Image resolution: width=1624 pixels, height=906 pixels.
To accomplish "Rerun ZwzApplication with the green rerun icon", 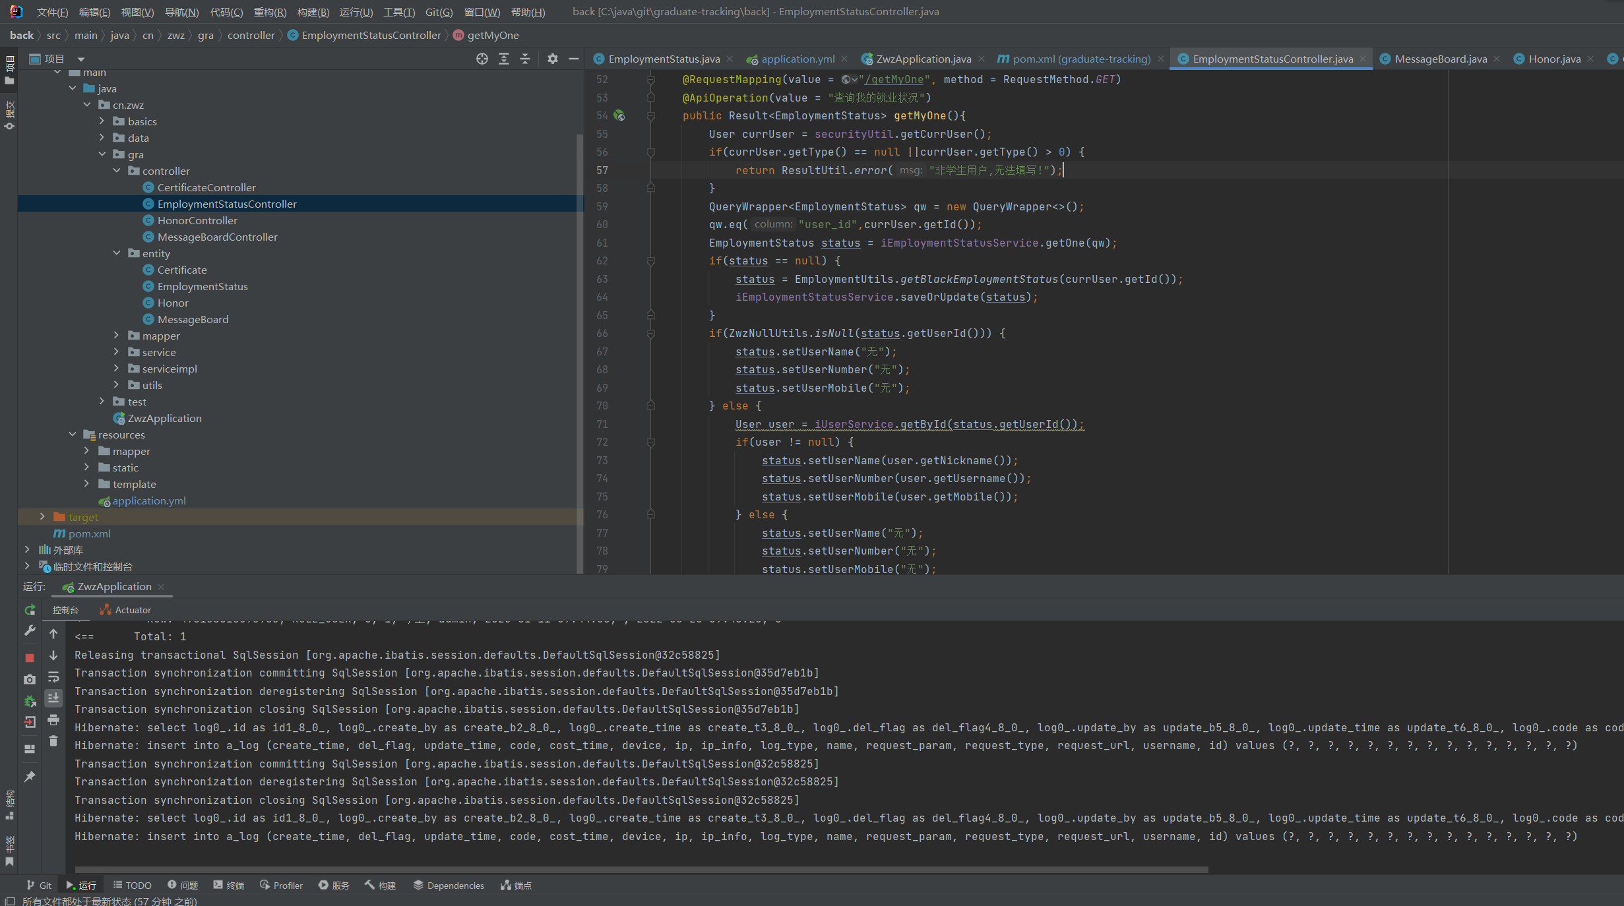I will click(x=30, y=610).
